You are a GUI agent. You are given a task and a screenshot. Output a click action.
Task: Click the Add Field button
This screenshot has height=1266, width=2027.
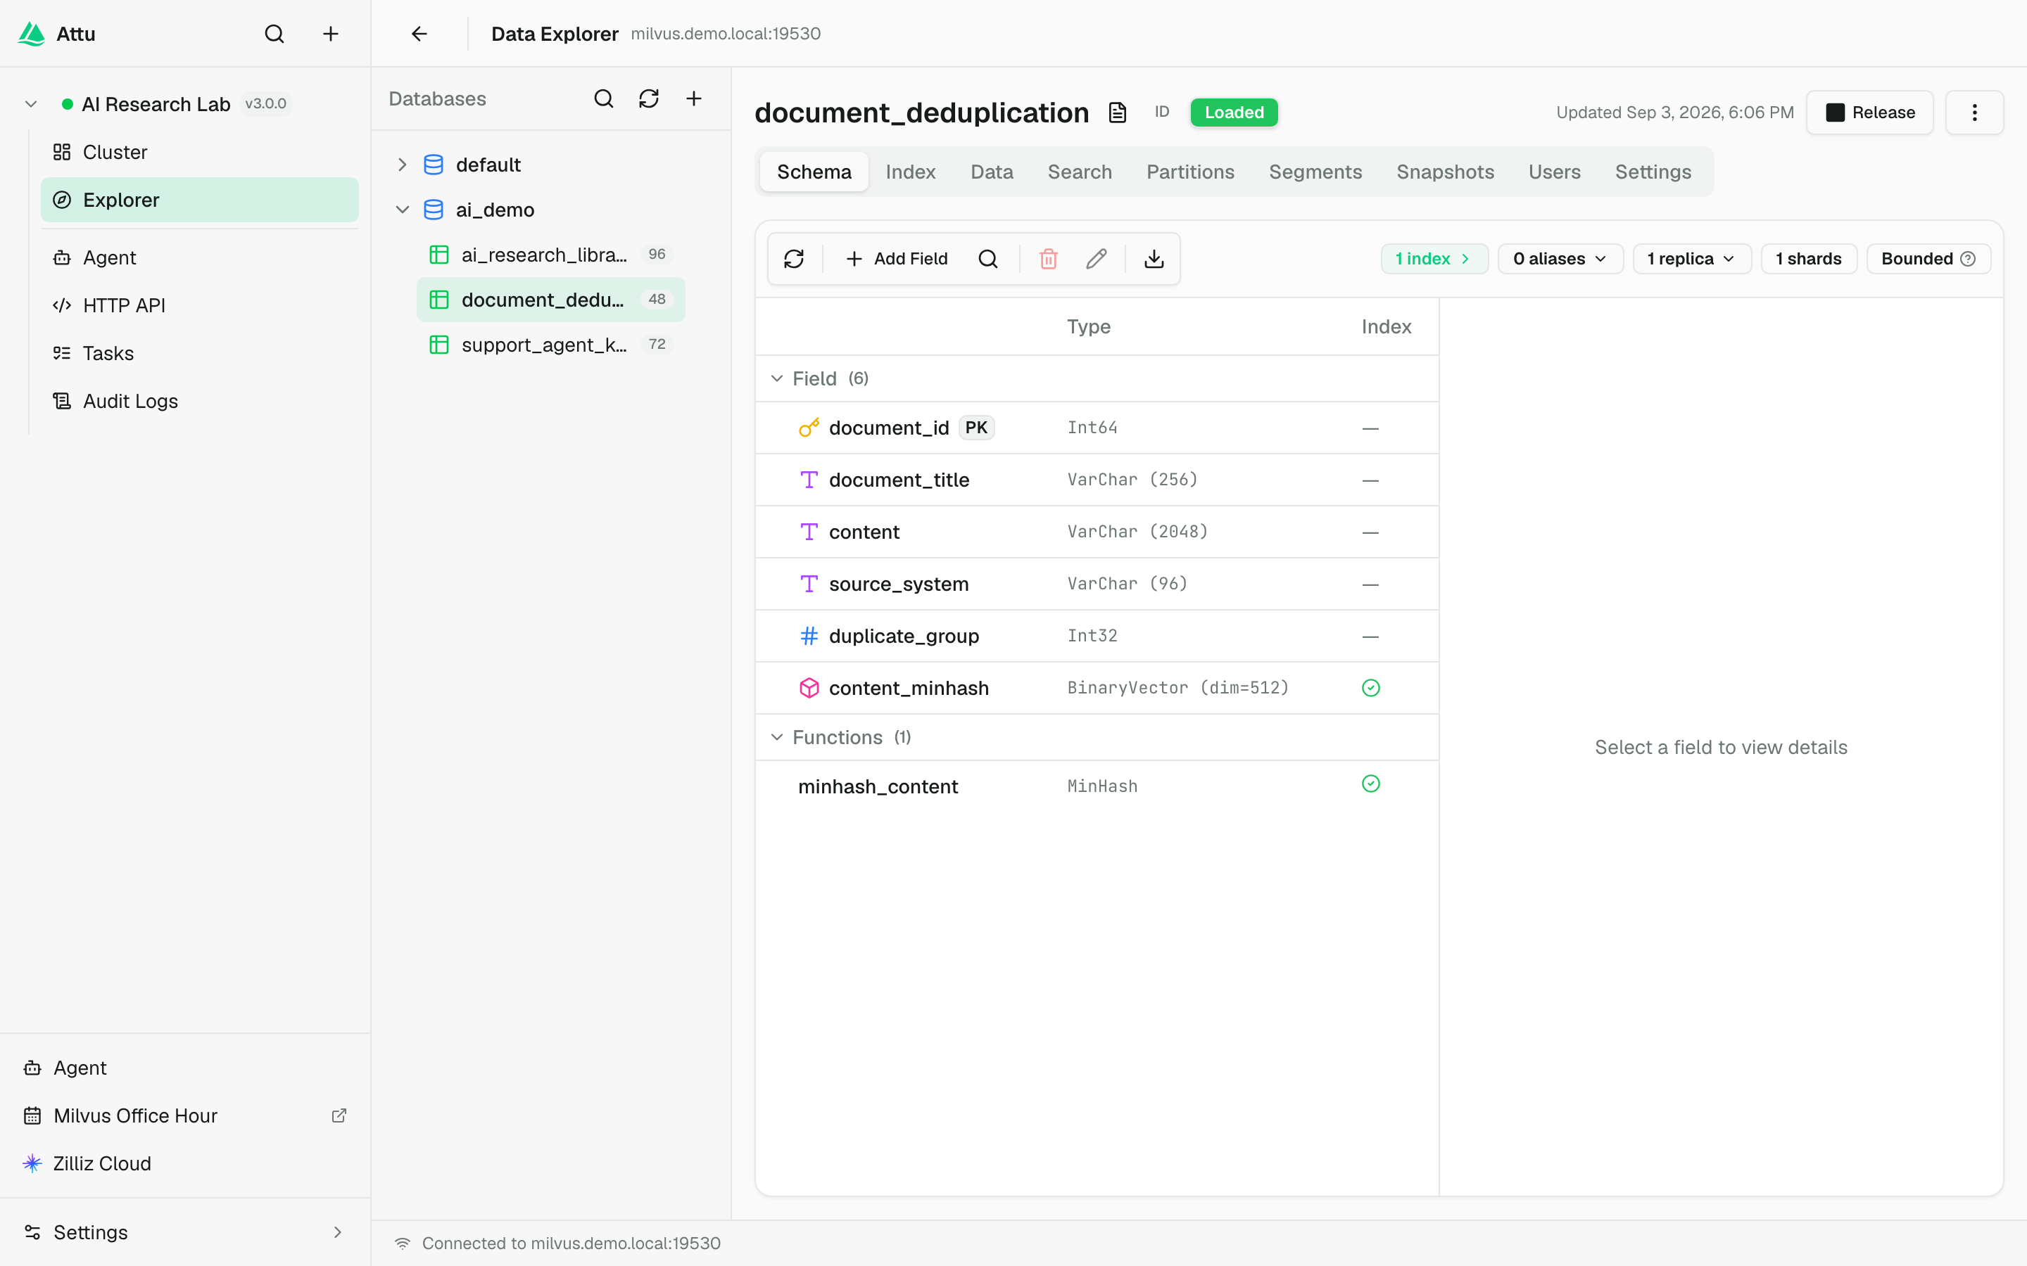[x=896, y=259]
